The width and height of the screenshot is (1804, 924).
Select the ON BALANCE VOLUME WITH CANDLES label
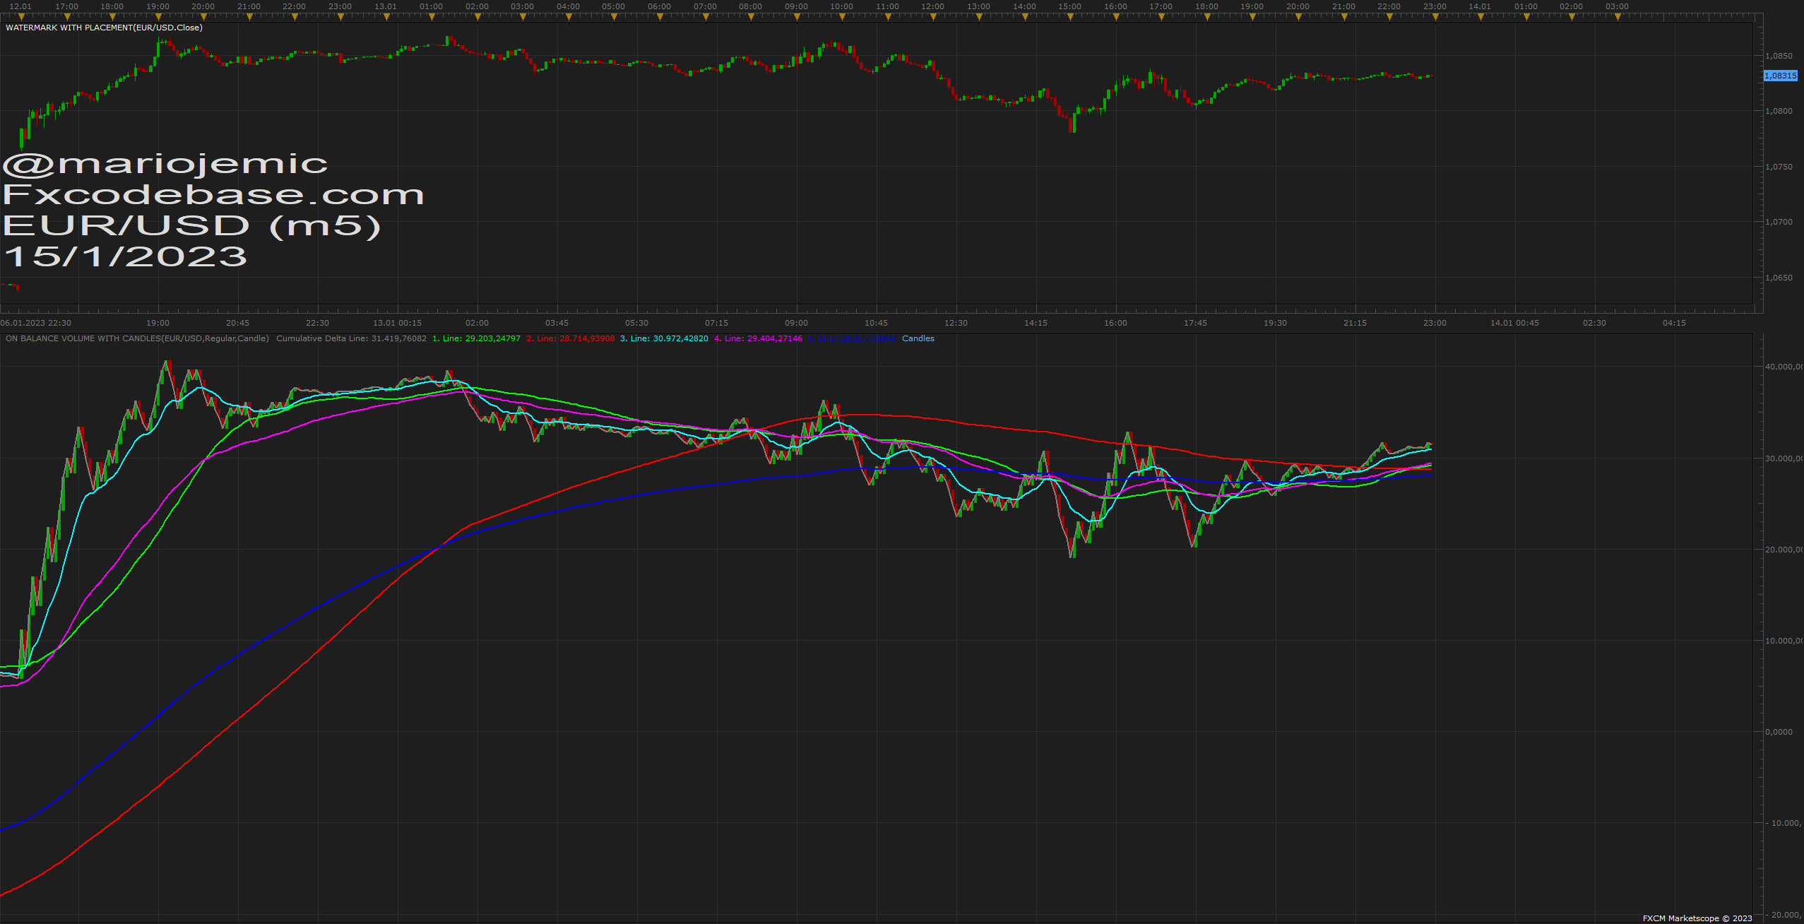tap(137, 338)
